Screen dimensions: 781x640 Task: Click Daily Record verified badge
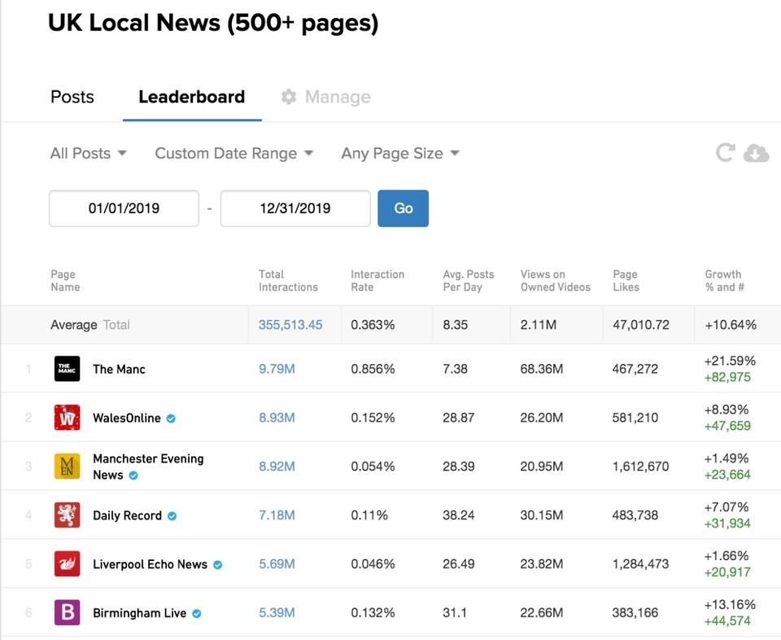[172, 516]
